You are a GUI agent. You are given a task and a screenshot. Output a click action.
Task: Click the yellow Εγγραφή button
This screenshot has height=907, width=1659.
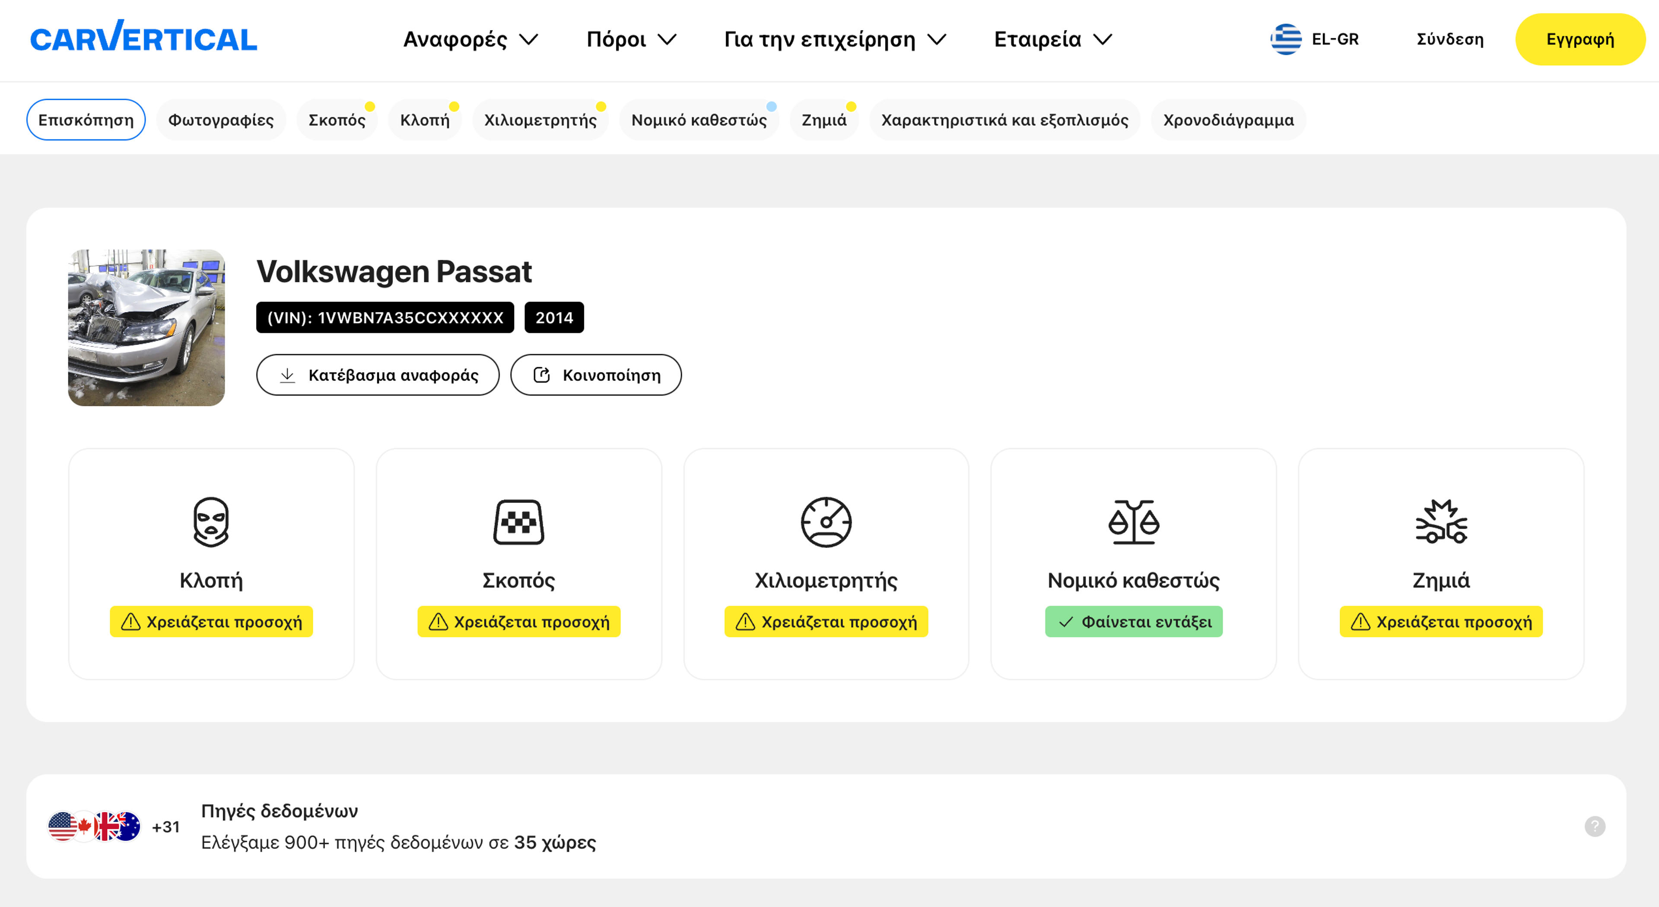[x=1580, y=39]
